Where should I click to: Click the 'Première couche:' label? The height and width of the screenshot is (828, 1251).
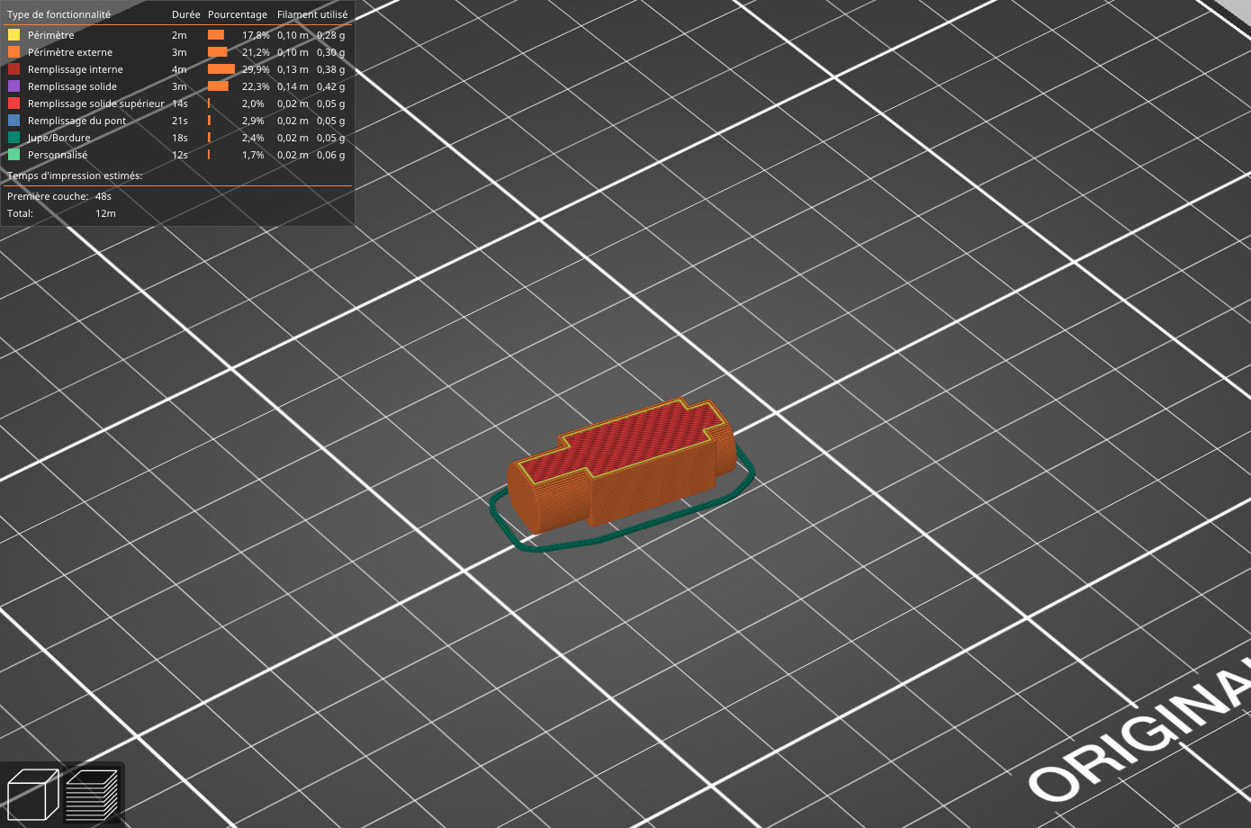48,196
